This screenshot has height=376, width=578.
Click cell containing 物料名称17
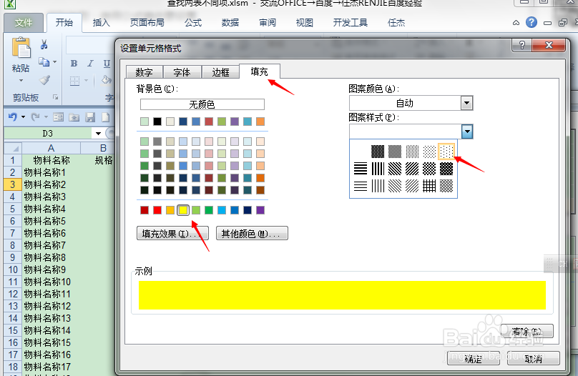point(52,367)
